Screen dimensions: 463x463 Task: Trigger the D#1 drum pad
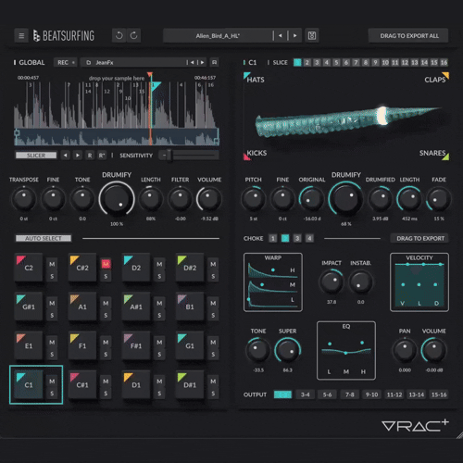pyautogui.click(x=190, y=385)
